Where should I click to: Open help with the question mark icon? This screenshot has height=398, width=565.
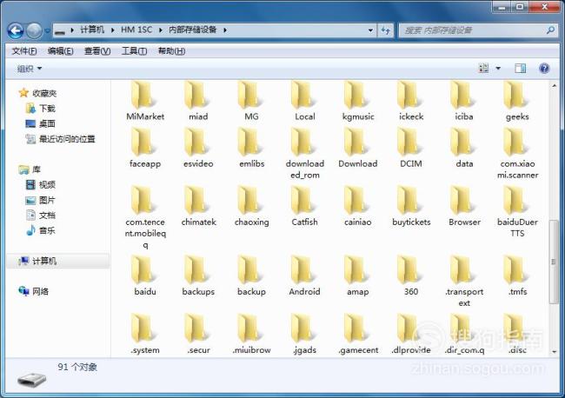544,68
